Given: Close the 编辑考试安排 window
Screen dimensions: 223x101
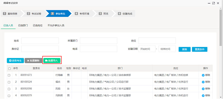Looking at the screenshot, I should coord(218,3).
